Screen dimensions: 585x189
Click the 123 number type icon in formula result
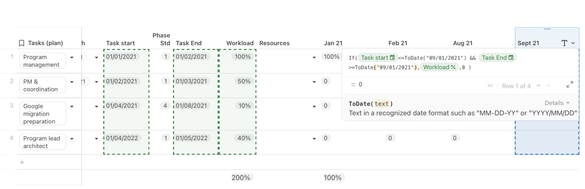point(490,86)
